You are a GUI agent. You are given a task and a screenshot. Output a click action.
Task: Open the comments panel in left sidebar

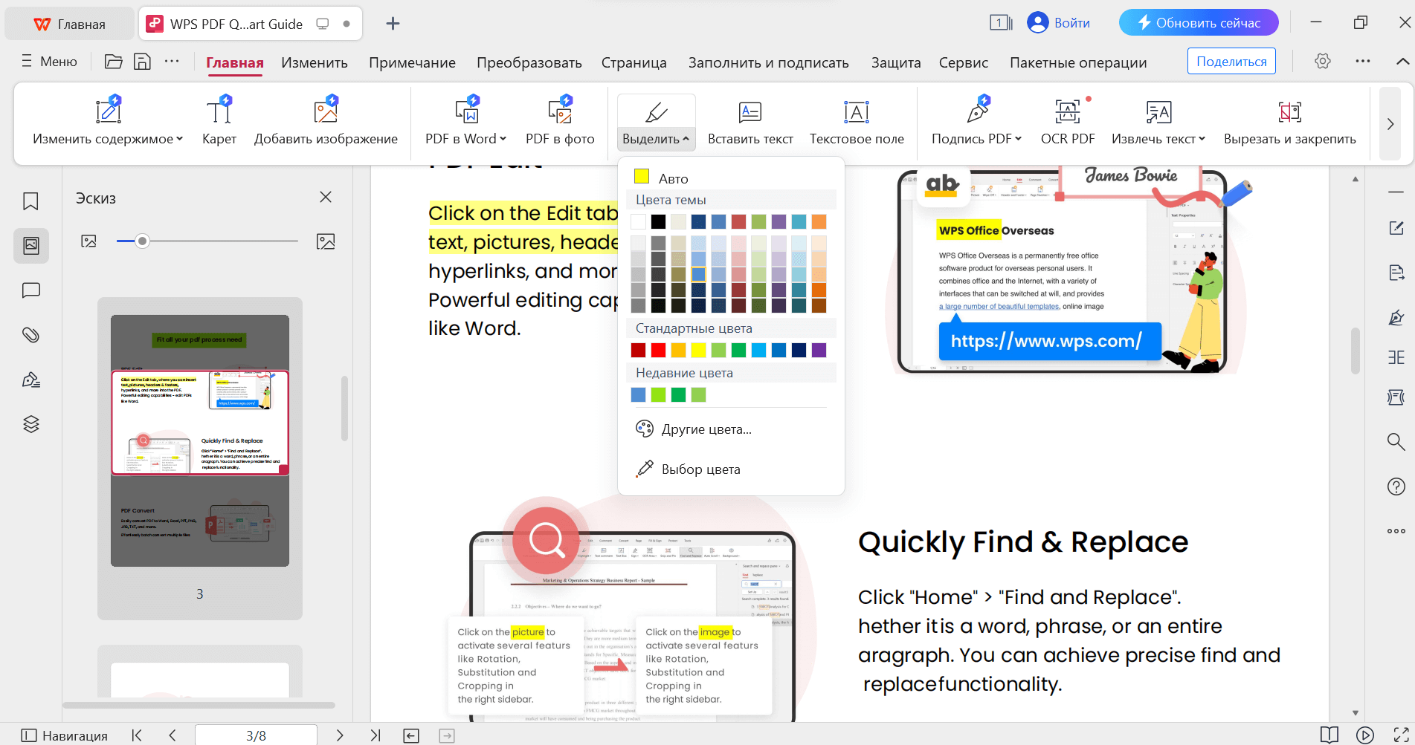pos(30,290)
